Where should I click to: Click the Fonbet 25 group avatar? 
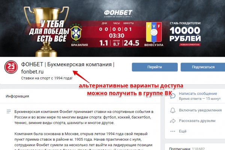point(11,67)
